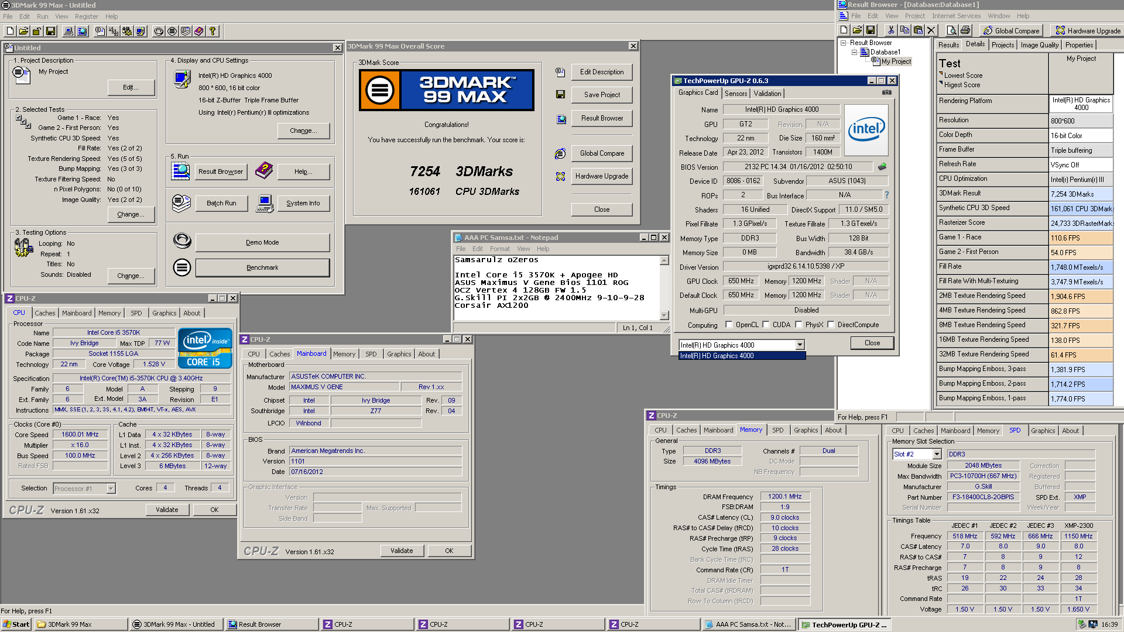Click Cut scissors icon in Result Browser toolbar
The width and height of the screenshot is (1124, 632).
(891, 30)
